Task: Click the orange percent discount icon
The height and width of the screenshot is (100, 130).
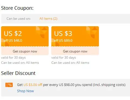Action: coord(9,85)
